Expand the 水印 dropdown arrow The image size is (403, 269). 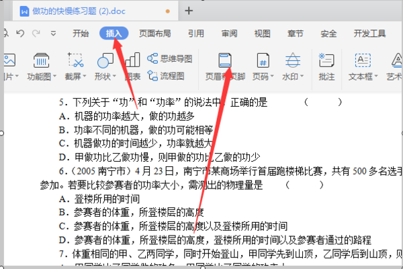tap(302, 76)
